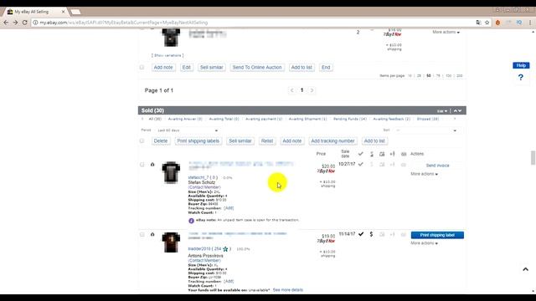Screen dimensions: 536x301
Task: Filter sold items by All (30)
Action: point(155,119)
